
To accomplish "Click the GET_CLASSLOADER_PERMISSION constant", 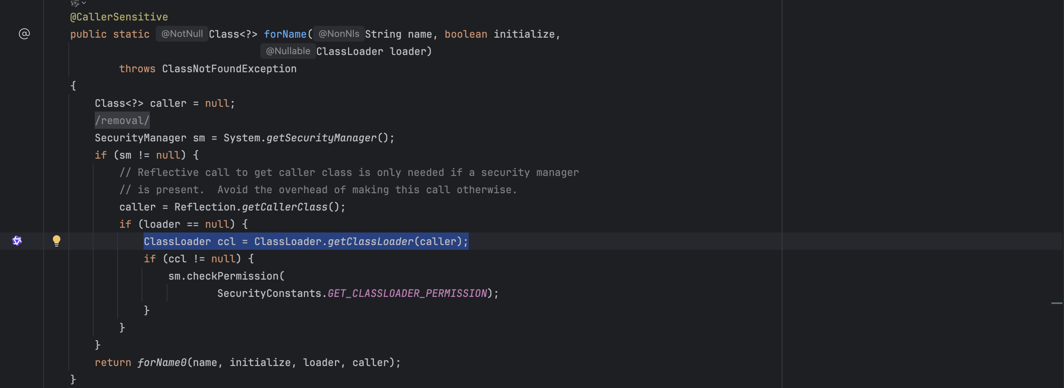I will click(x=407, y=293).
